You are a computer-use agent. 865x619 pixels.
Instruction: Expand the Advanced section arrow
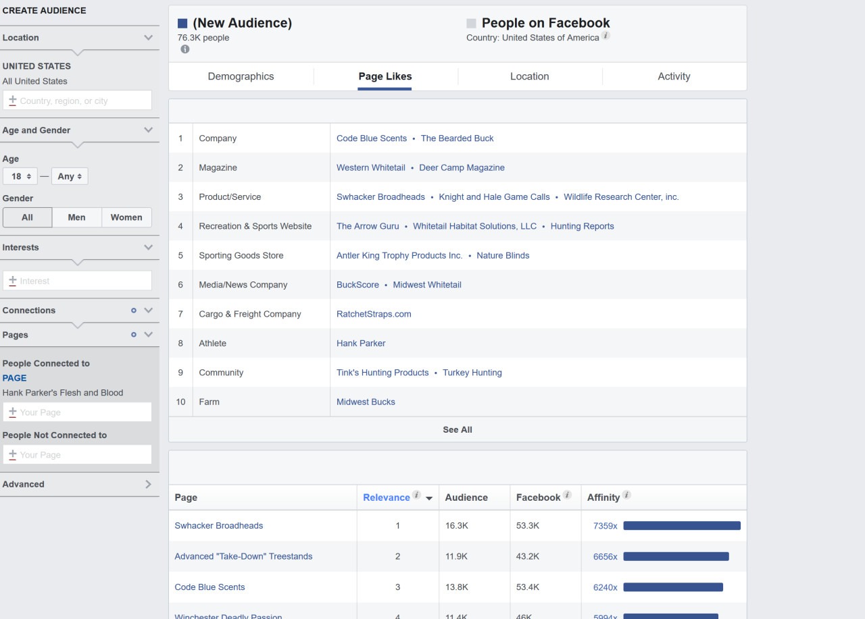tap(149, 484)
